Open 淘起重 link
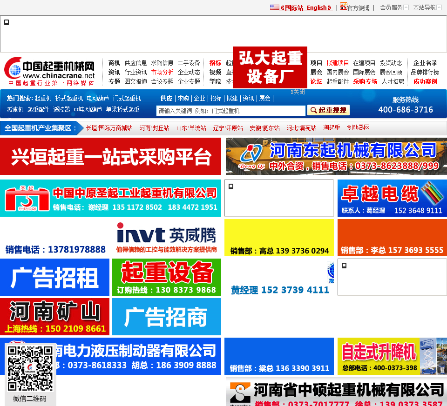 (x=332, y=128)
